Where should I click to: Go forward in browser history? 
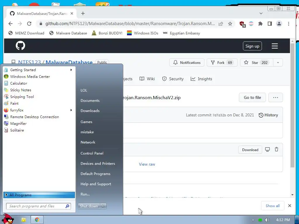point(20,24)
